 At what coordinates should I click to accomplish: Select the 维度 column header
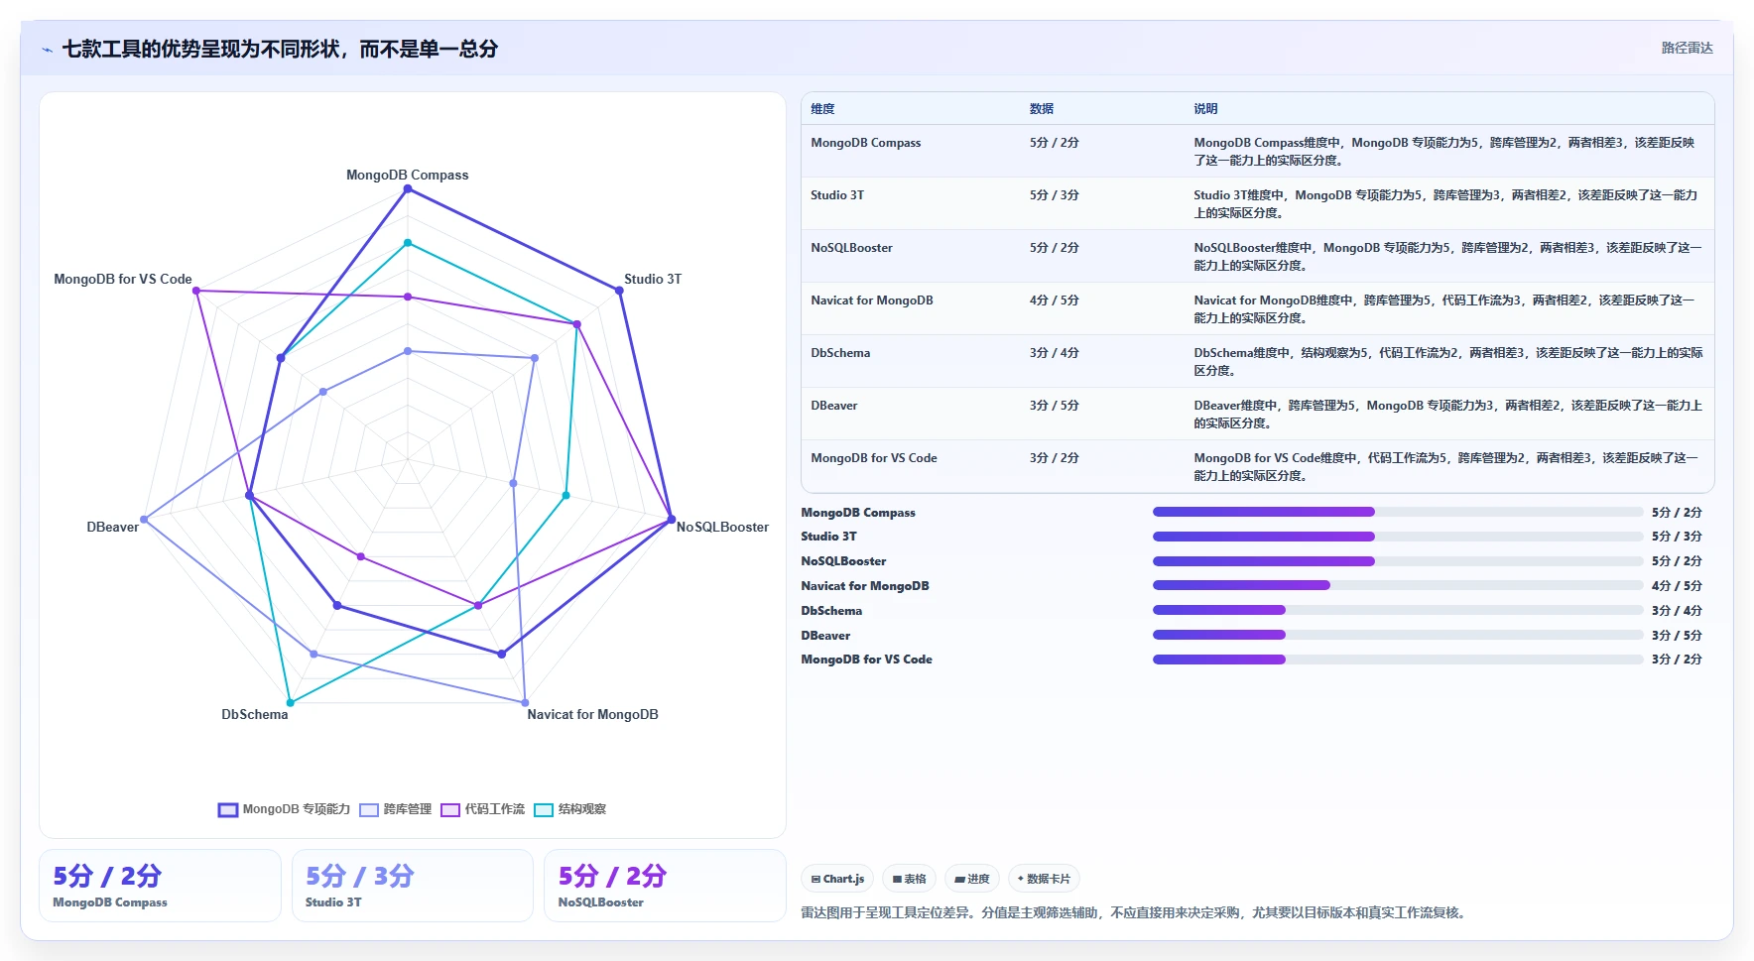[x=822, y=109]
